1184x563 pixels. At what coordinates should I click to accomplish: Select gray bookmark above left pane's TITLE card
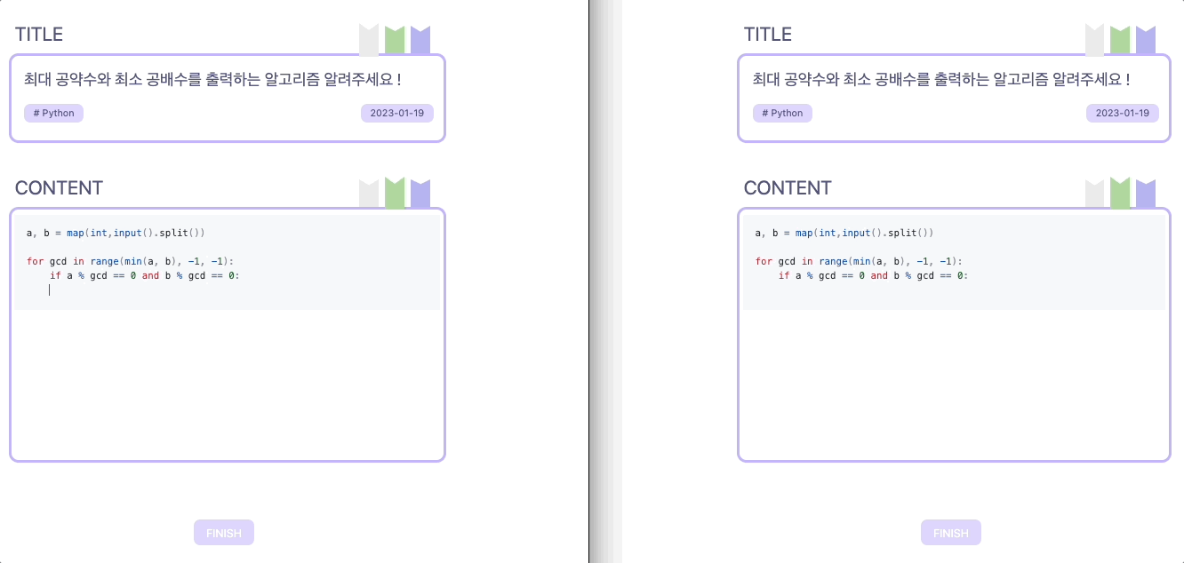[369, 39]
